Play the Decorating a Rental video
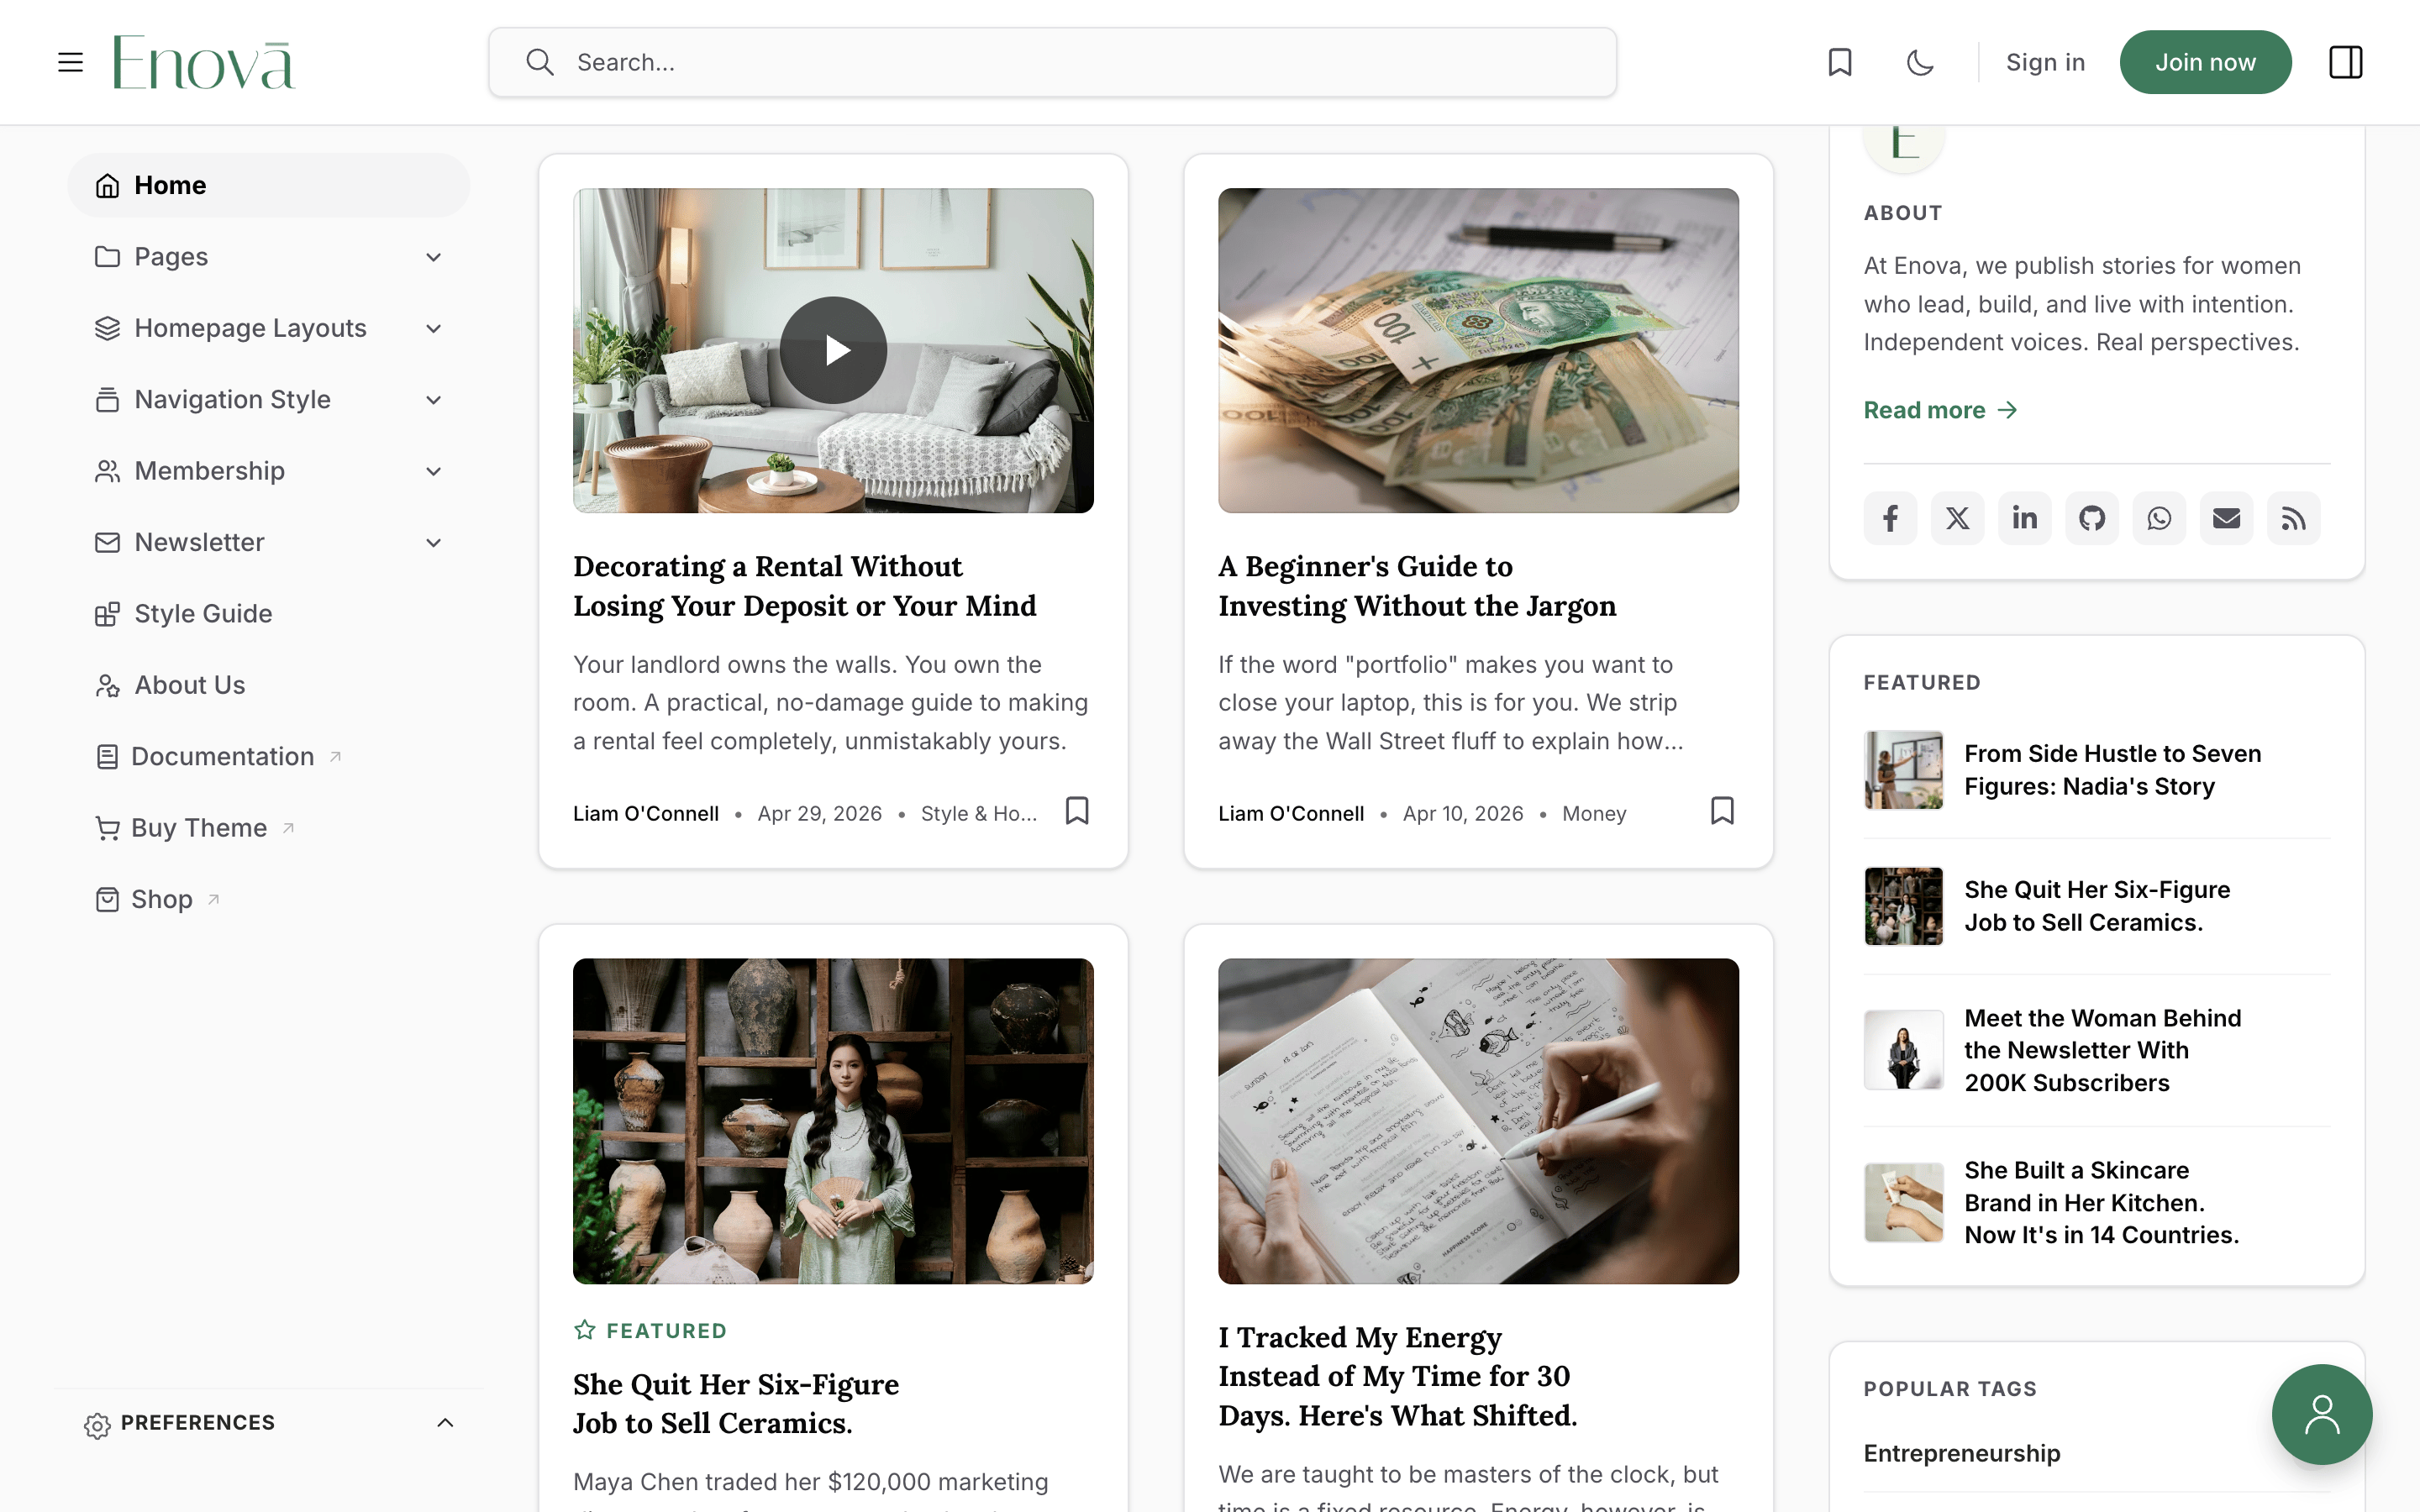 (x=833, y=350)
